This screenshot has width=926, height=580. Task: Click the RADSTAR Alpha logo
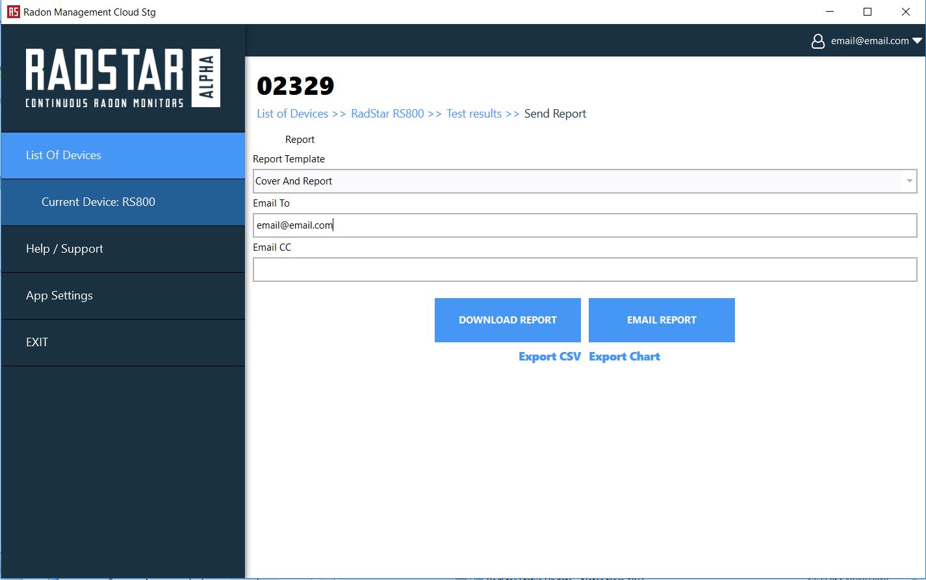pyautogui.click(x=122, y=78)
